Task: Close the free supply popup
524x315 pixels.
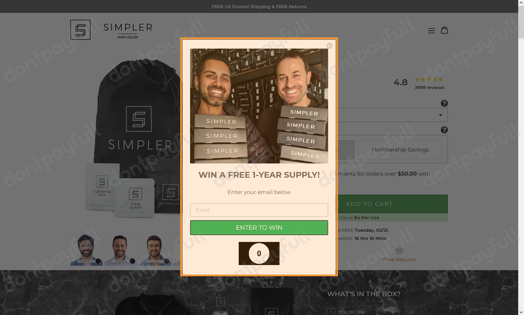Action: pos(329,46)
